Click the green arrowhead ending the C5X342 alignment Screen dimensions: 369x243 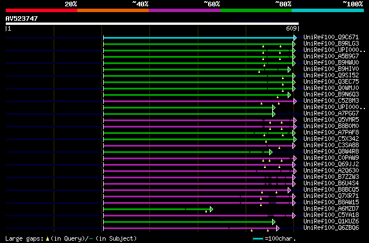(295, 139)
